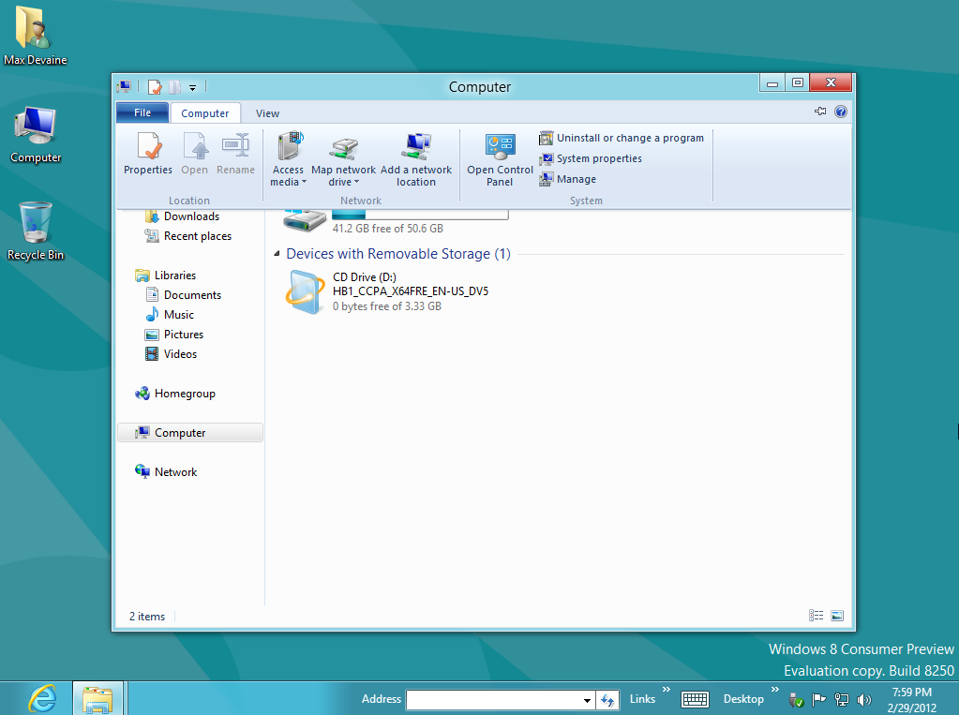
Task: Click the Properties icon in the title bar toolbar
Action: click(x=155, y=87)
